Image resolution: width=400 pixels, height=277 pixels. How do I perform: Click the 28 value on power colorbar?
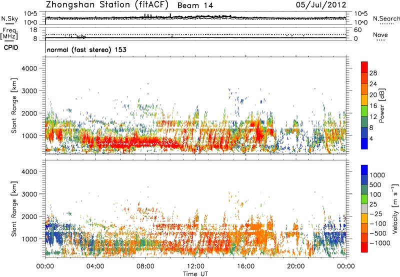pyautogui.click(x=373, y=73)
